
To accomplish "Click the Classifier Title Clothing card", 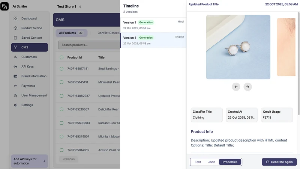I will 207,115.
